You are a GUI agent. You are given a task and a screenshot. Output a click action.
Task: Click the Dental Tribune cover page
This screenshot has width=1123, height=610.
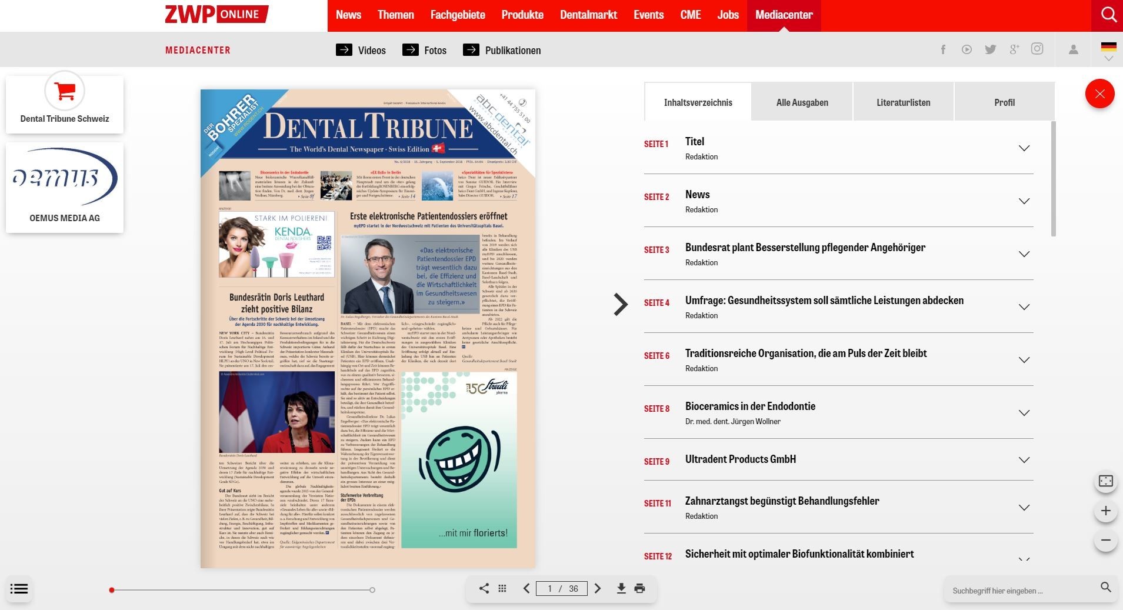[368, 328]
